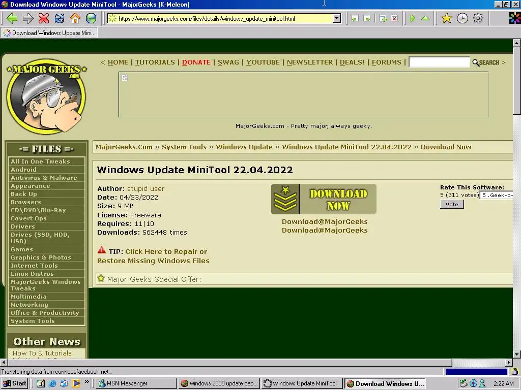Image resolution: width=521 pixels, height=390 pixels.
Task: Open the URL bar history dropdown
Action: pyautogui.click(x=337, y=19)
